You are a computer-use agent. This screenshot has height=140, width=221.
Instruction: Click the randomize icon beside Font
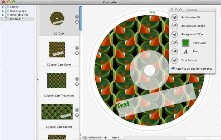(x=175, y=52)
